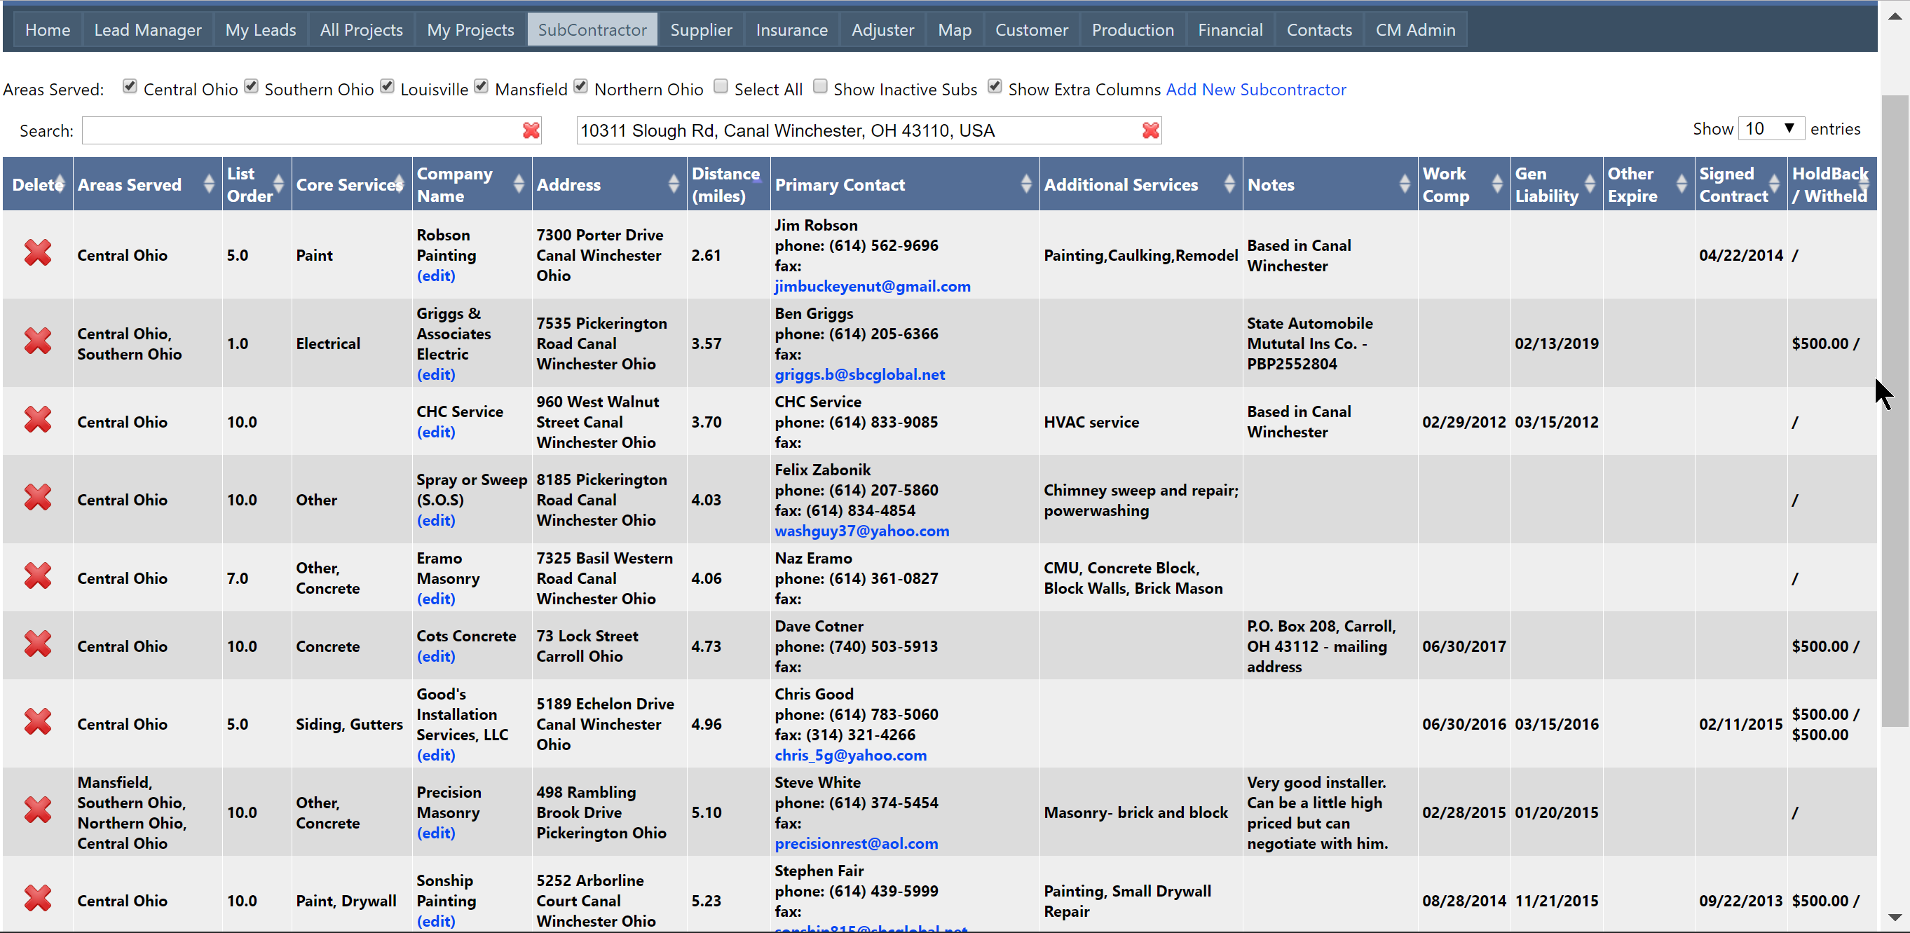Switch to the Financial tab

click(x=1230, y=29)
